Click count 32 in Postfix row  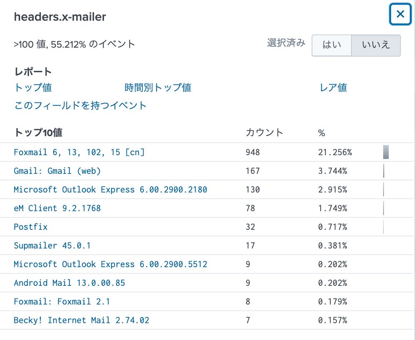click(x=250, y=227)
